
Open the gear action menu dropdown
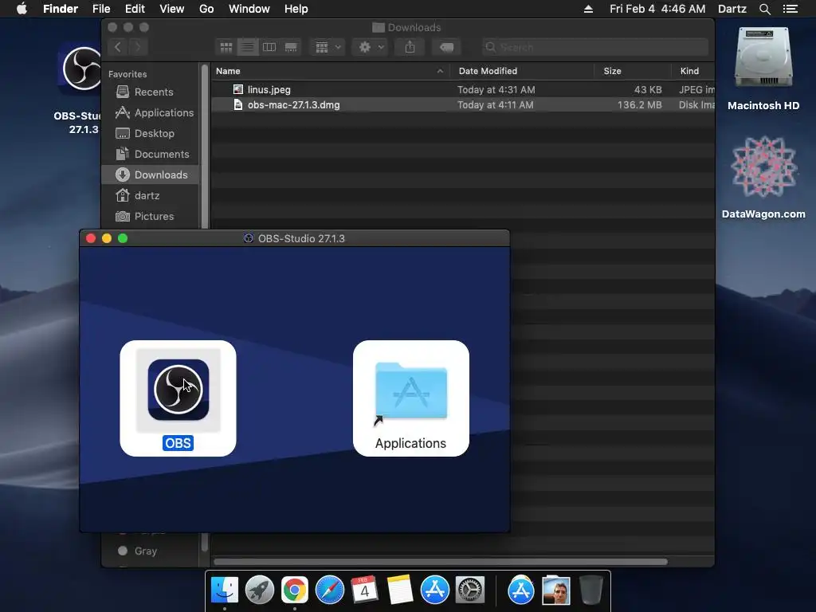371,47
